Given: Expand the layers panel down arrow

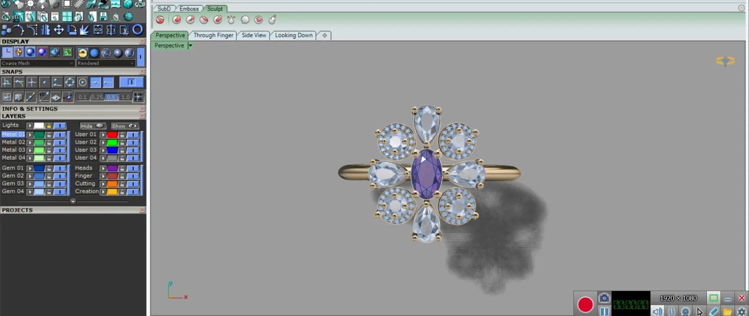Looking at the screenshot, I should (73, 201).
